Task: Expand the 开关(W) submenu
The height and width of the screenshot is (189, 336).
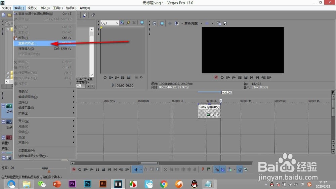Action: 45,121
